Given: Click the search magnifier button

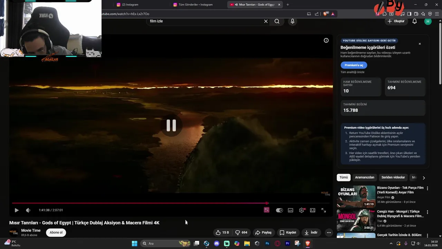Looking at the screenshot, I should tap(277, 21).
